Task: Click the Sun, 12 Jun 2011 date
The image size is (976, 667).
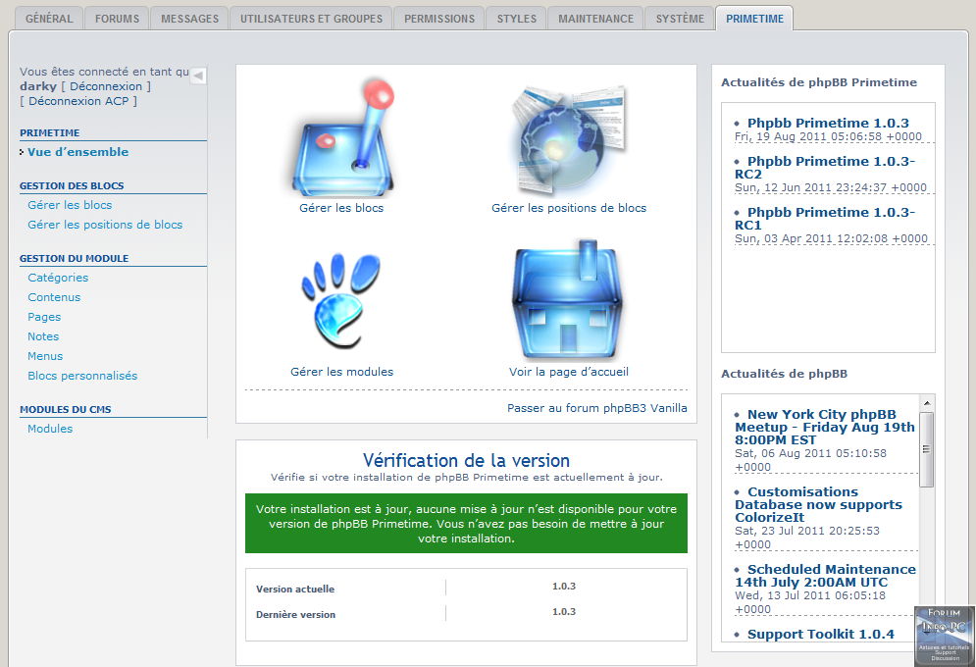Action: (831, 187)
